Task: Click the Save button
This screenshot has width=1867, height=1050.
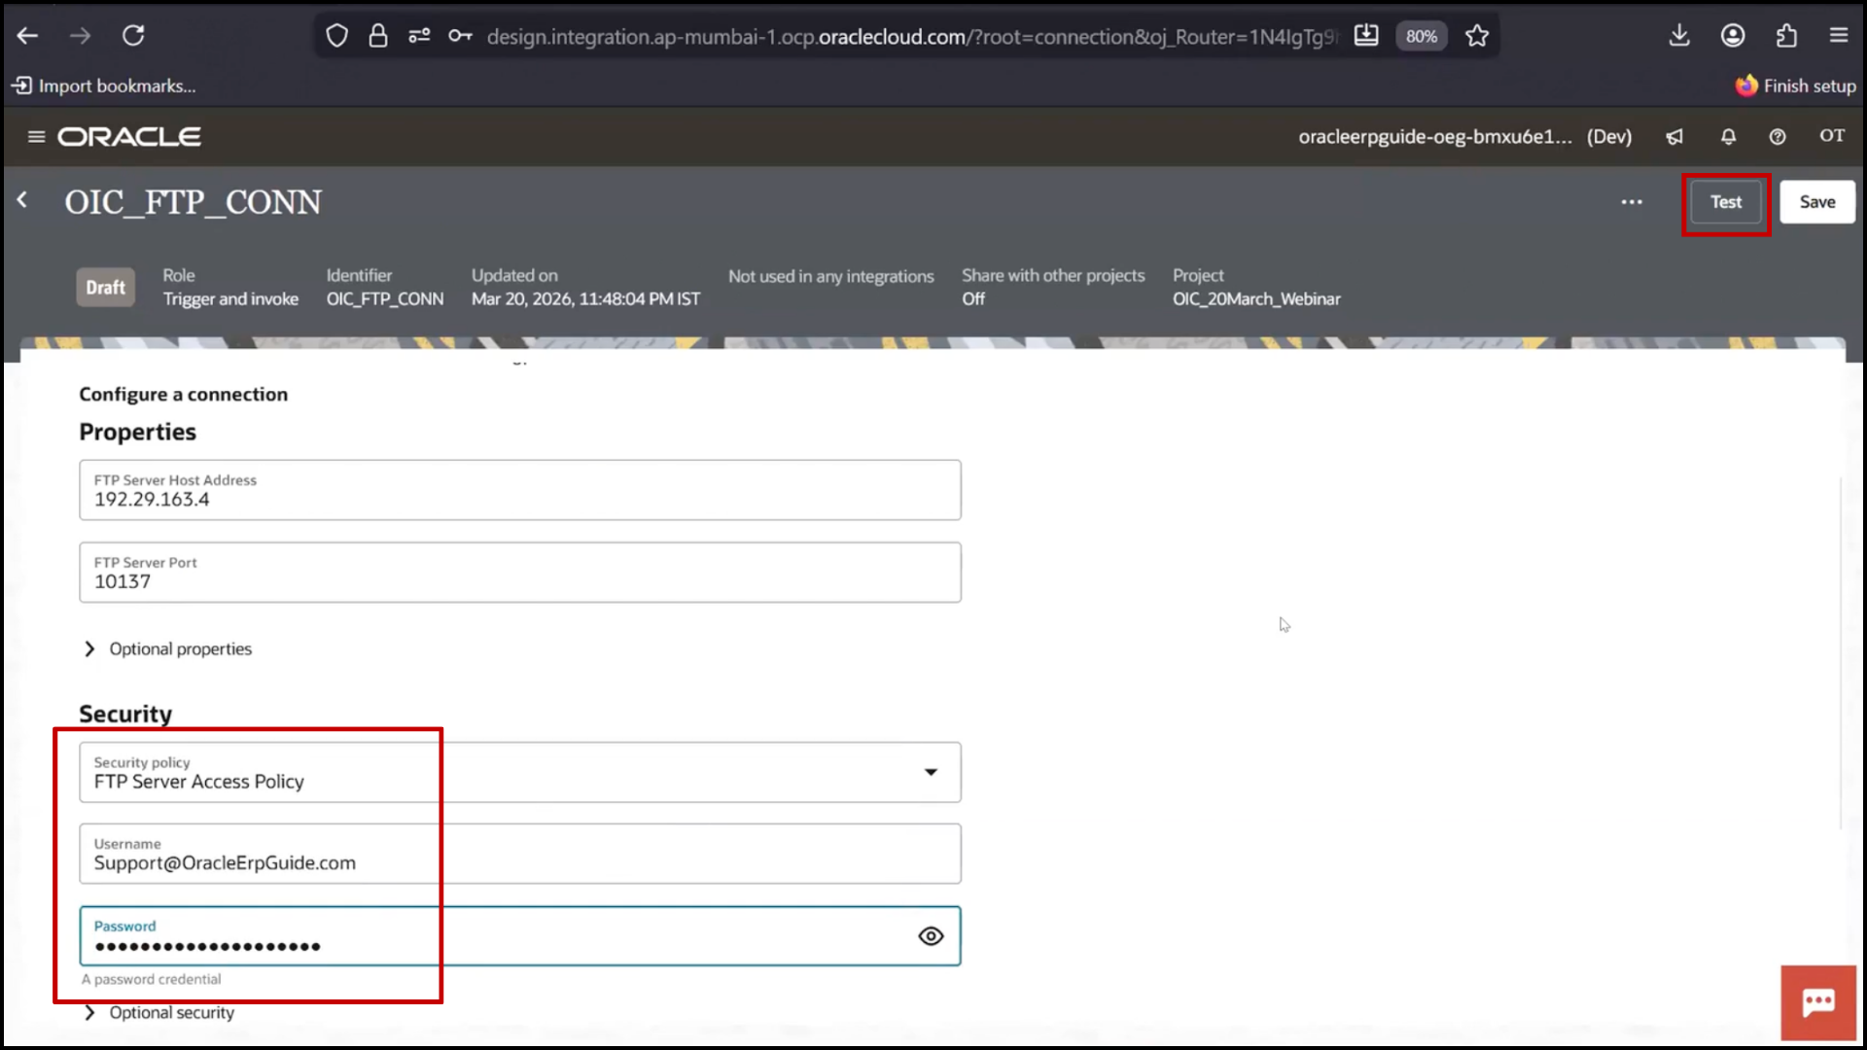Action: [x=1816, y=202]
